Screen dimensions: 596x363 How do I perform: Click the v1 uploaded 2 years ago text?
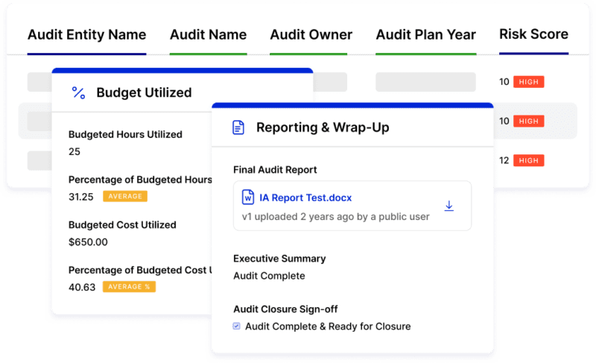336,217
